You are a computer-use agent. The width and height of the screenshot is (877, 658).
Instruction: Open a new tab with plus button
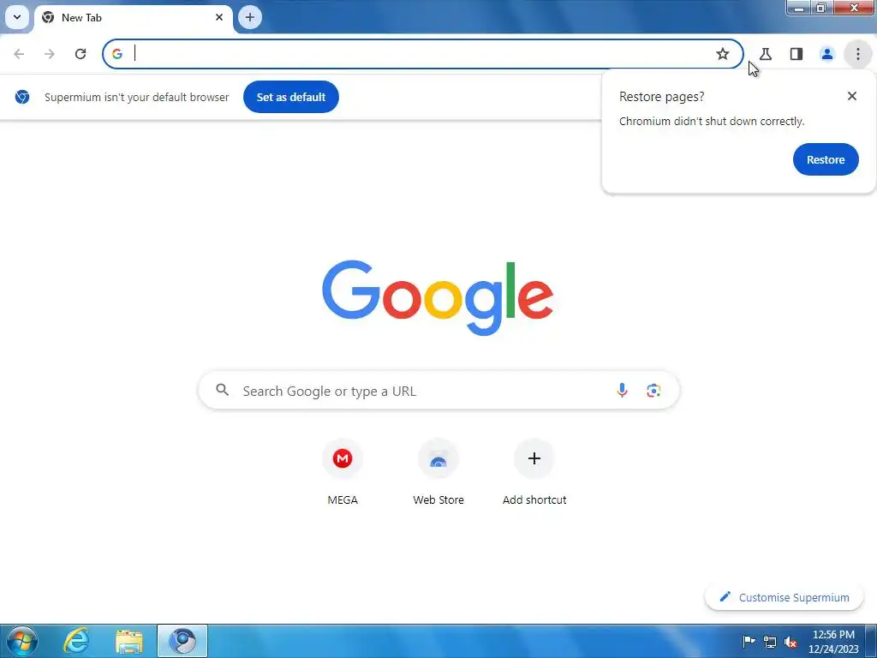click(x=250, y=17)
